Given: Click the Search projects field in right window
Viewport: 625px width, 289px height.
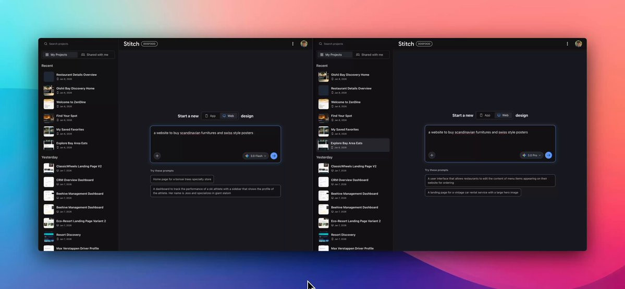Looking at the screenshot, I should point(353,44).
